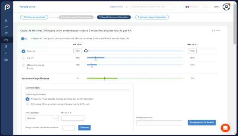238x136 pixels.
Task: Go to step 4 Activation phase d'optimisation
Action: coord(152,17)
